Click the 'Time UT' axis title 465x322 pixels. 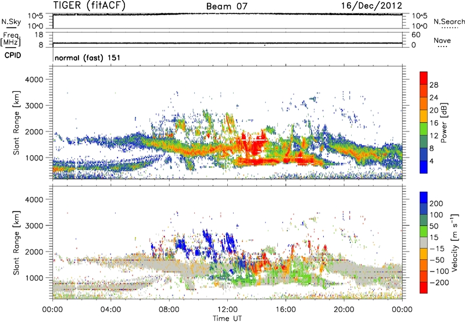(x=227, y=319)
